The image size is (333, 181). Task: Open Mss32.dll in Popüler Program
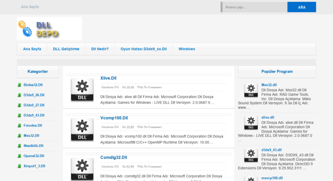tap(269, 85)
